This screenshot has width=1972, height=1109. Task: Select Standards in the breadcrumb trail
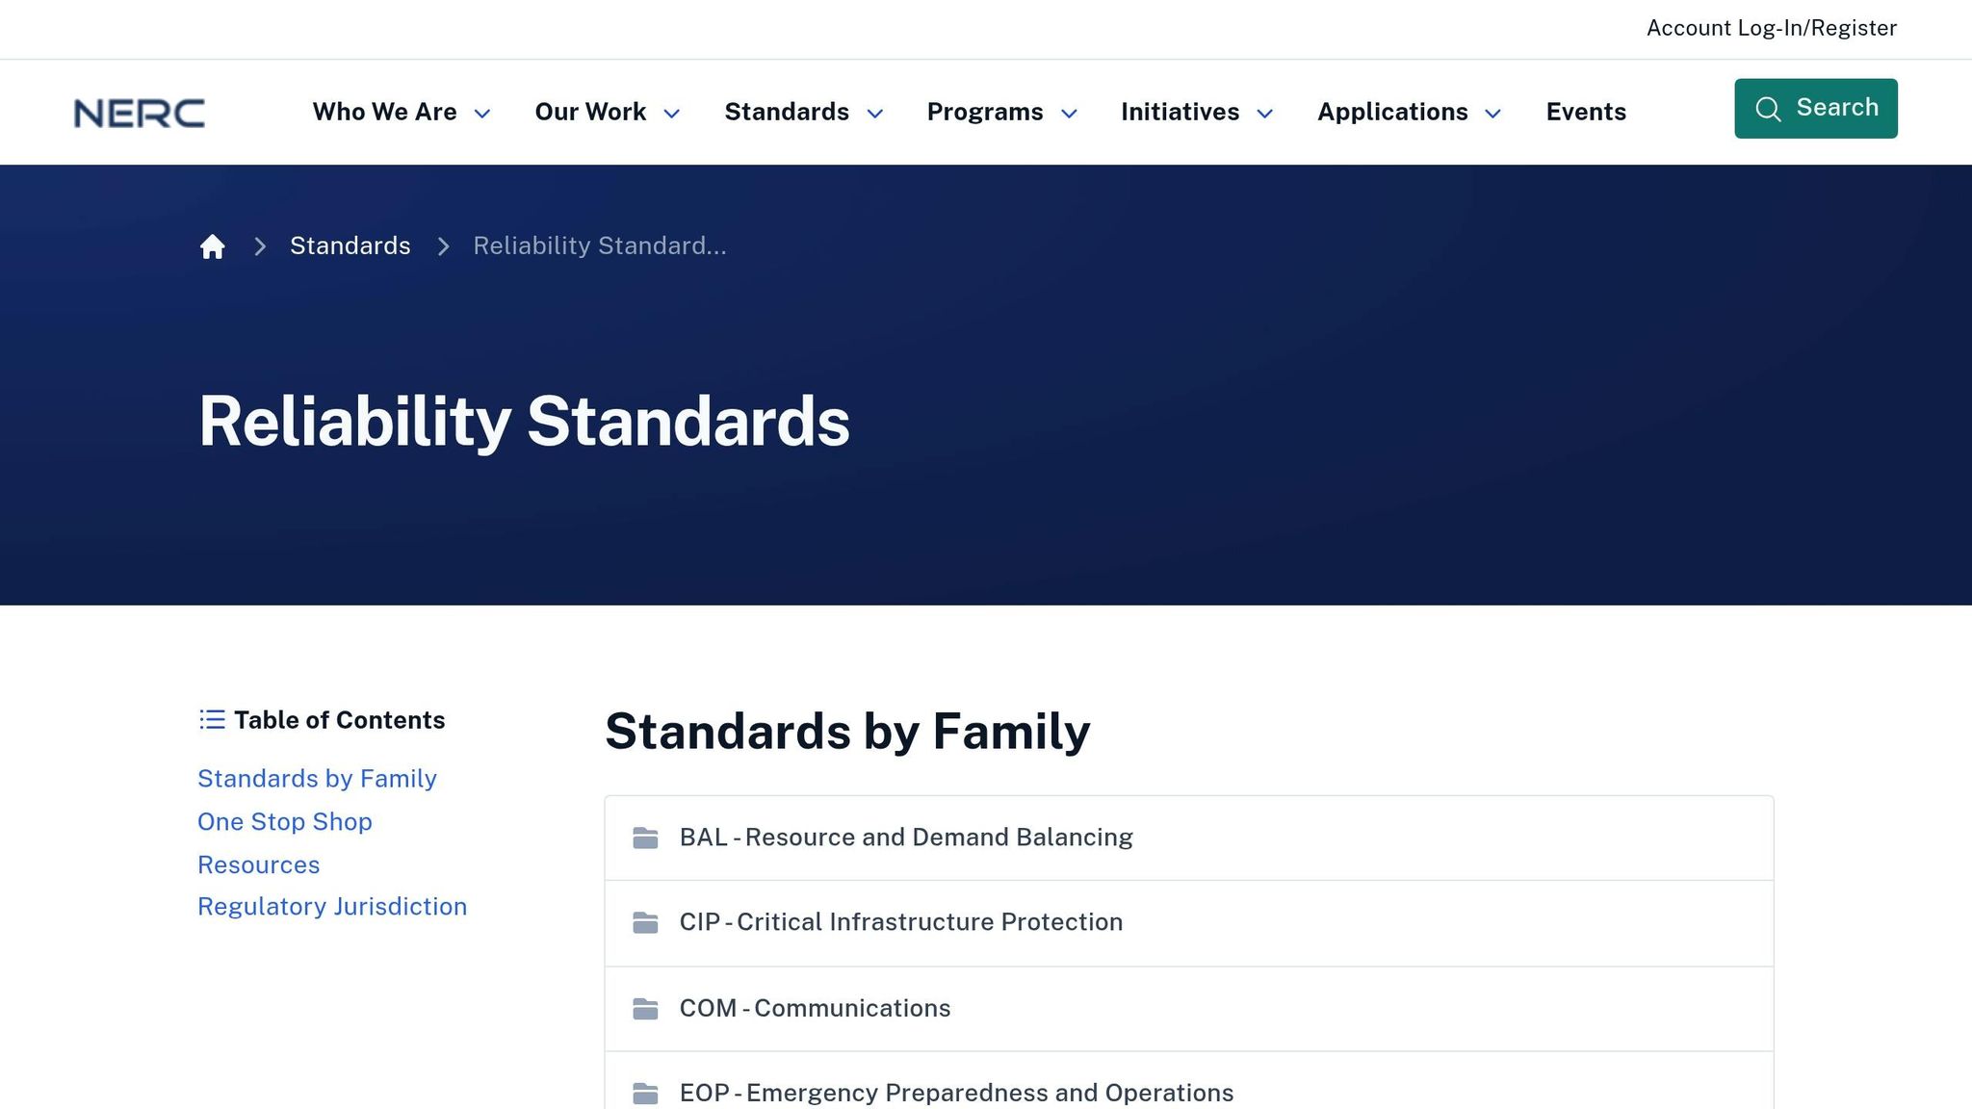click(x=350, y=246)
